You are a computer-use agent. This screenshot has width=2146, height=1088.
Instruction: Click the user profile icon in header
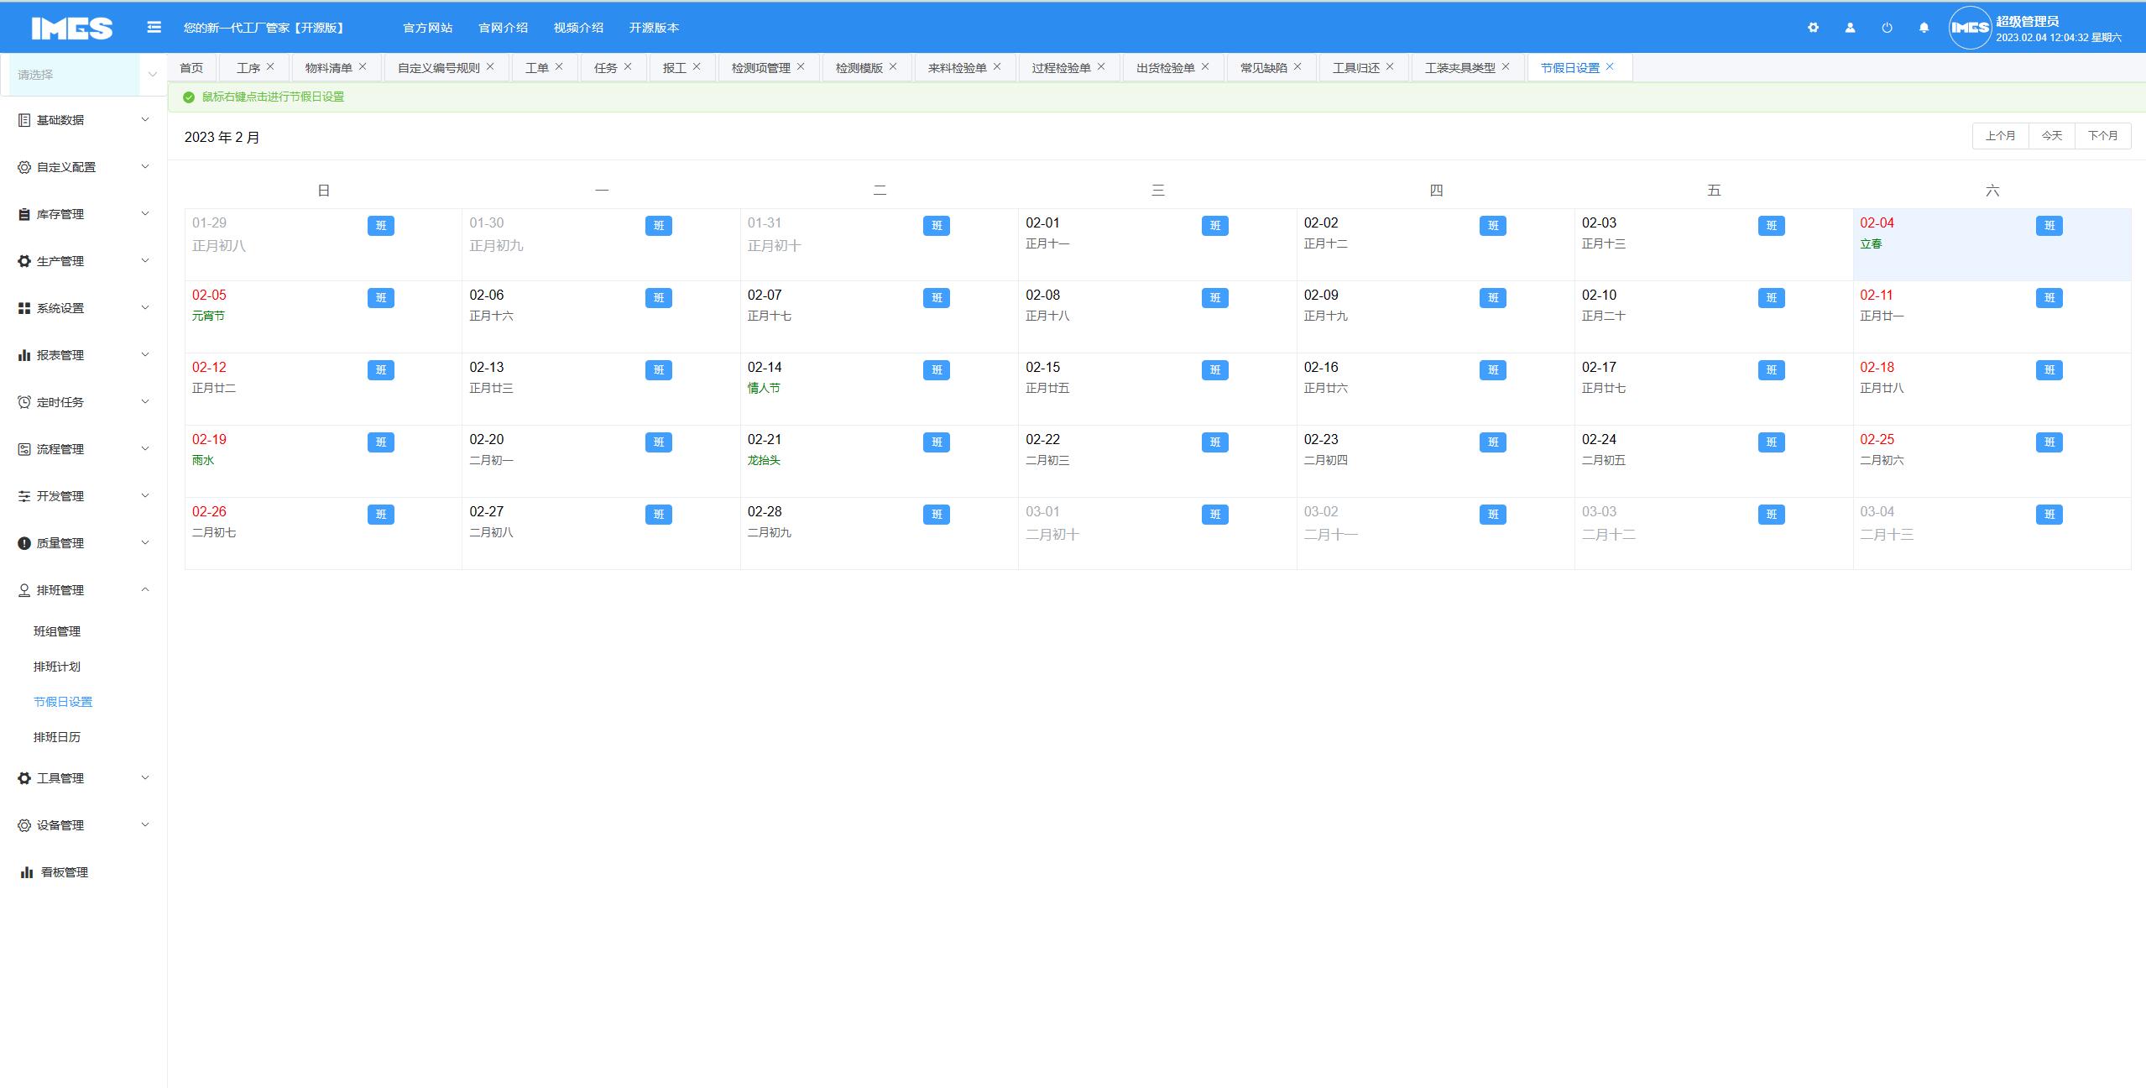(1850, 28)
